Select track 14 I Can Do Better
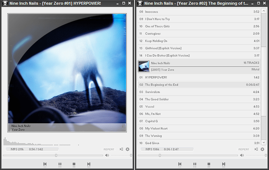269x170 pixels. (x=199, y=56)
